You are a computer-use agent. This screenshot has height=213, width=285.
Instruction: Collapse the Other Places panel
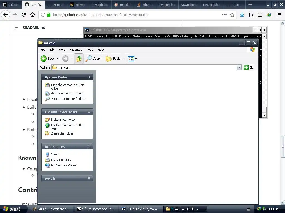coord(89,146)
